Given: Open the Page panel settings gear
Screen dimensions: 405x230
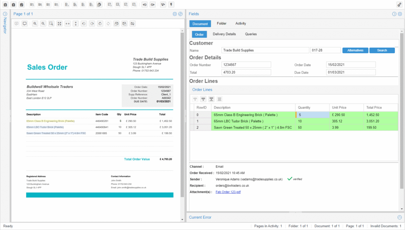Looking at the screenshot, I should [175, 13].
